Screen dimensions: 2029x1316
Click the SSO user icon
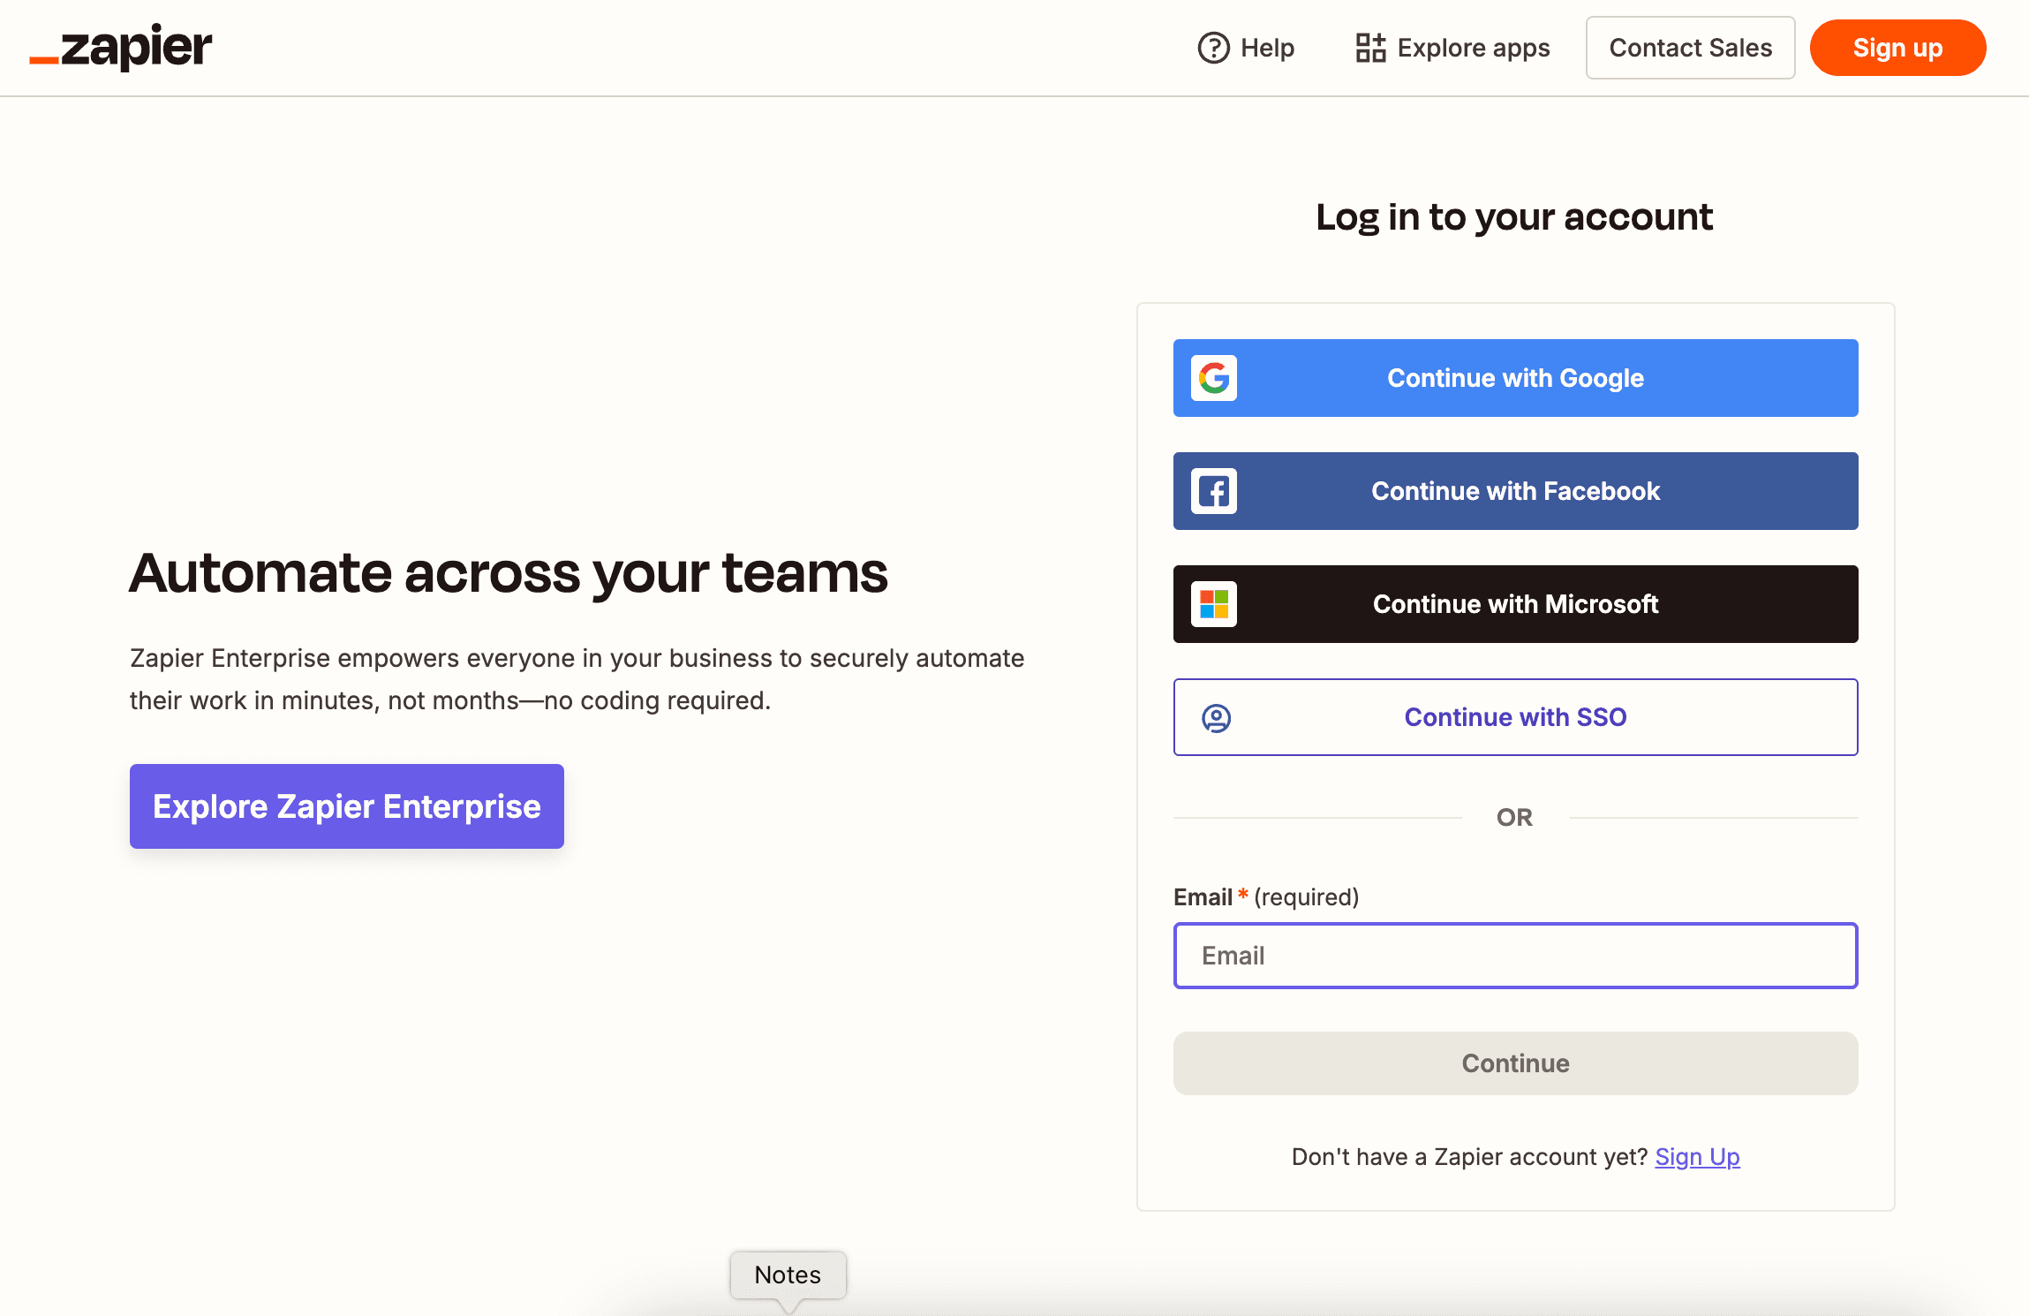(x=1216, y=718)
